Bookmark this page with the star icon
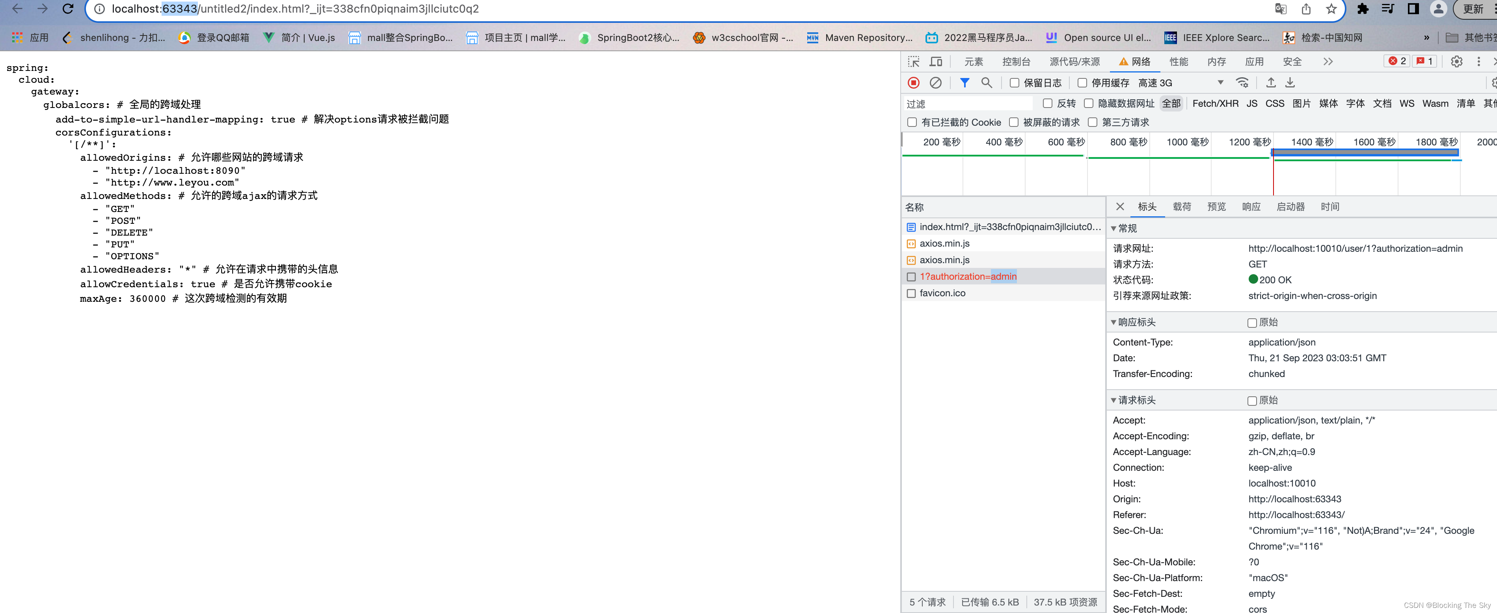1497x613 pixels. click(1331, 9)
